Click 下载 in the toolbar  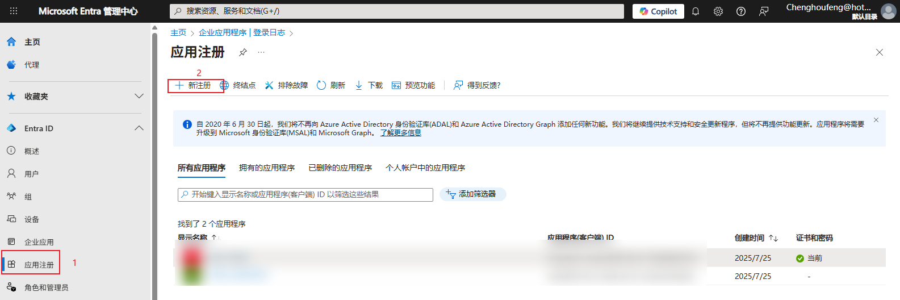tap(369, 85)
